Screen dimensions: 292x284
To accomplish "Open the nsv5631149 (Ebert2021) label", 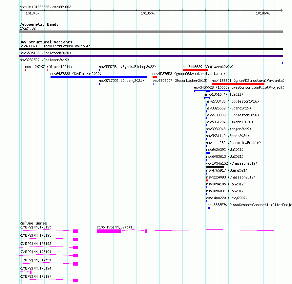I will click(227, 136).
